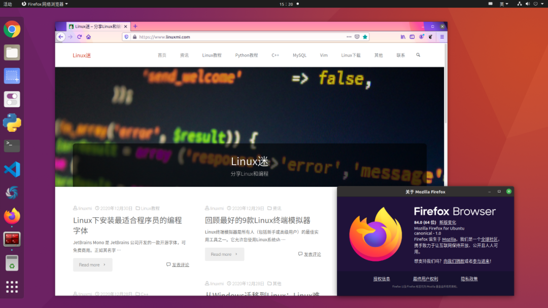Open Linux教程 in the navigation bar
The image size is (548, 308).
tap(212, 55)
